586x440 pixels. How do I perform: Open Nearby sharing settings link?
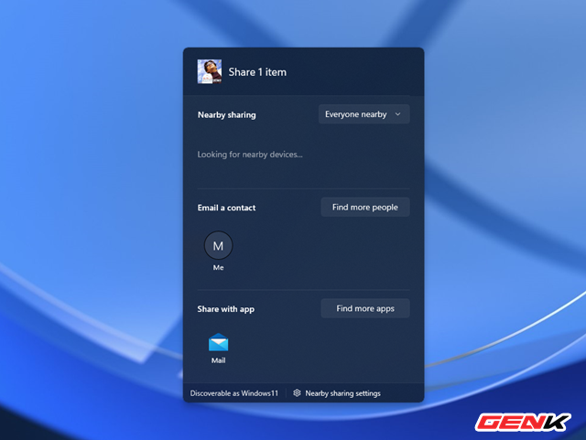coord(342,393)
